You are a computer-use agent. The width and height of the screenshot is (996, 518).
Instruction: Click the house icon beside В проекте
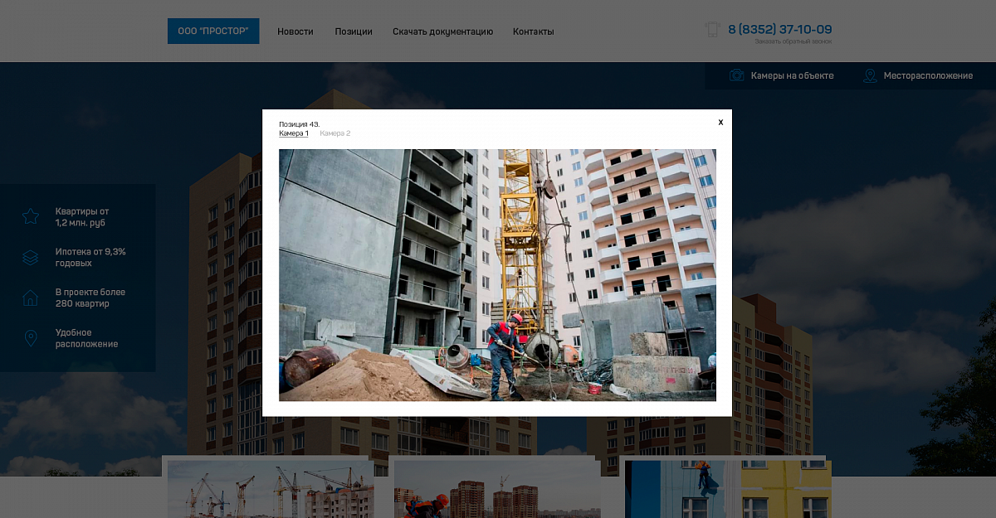point(31,298)
